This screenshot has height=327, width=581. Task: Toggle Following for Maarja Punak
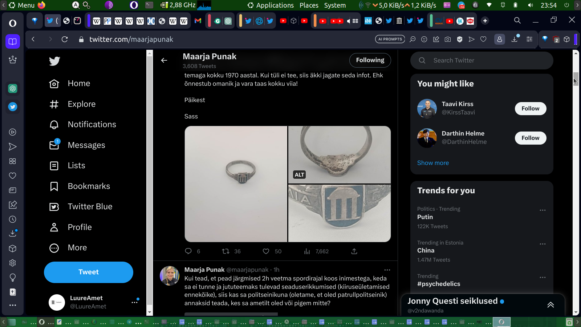[x=370, y=60]
